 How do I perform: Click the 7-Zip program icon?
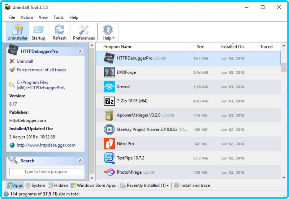pos(109,101)
